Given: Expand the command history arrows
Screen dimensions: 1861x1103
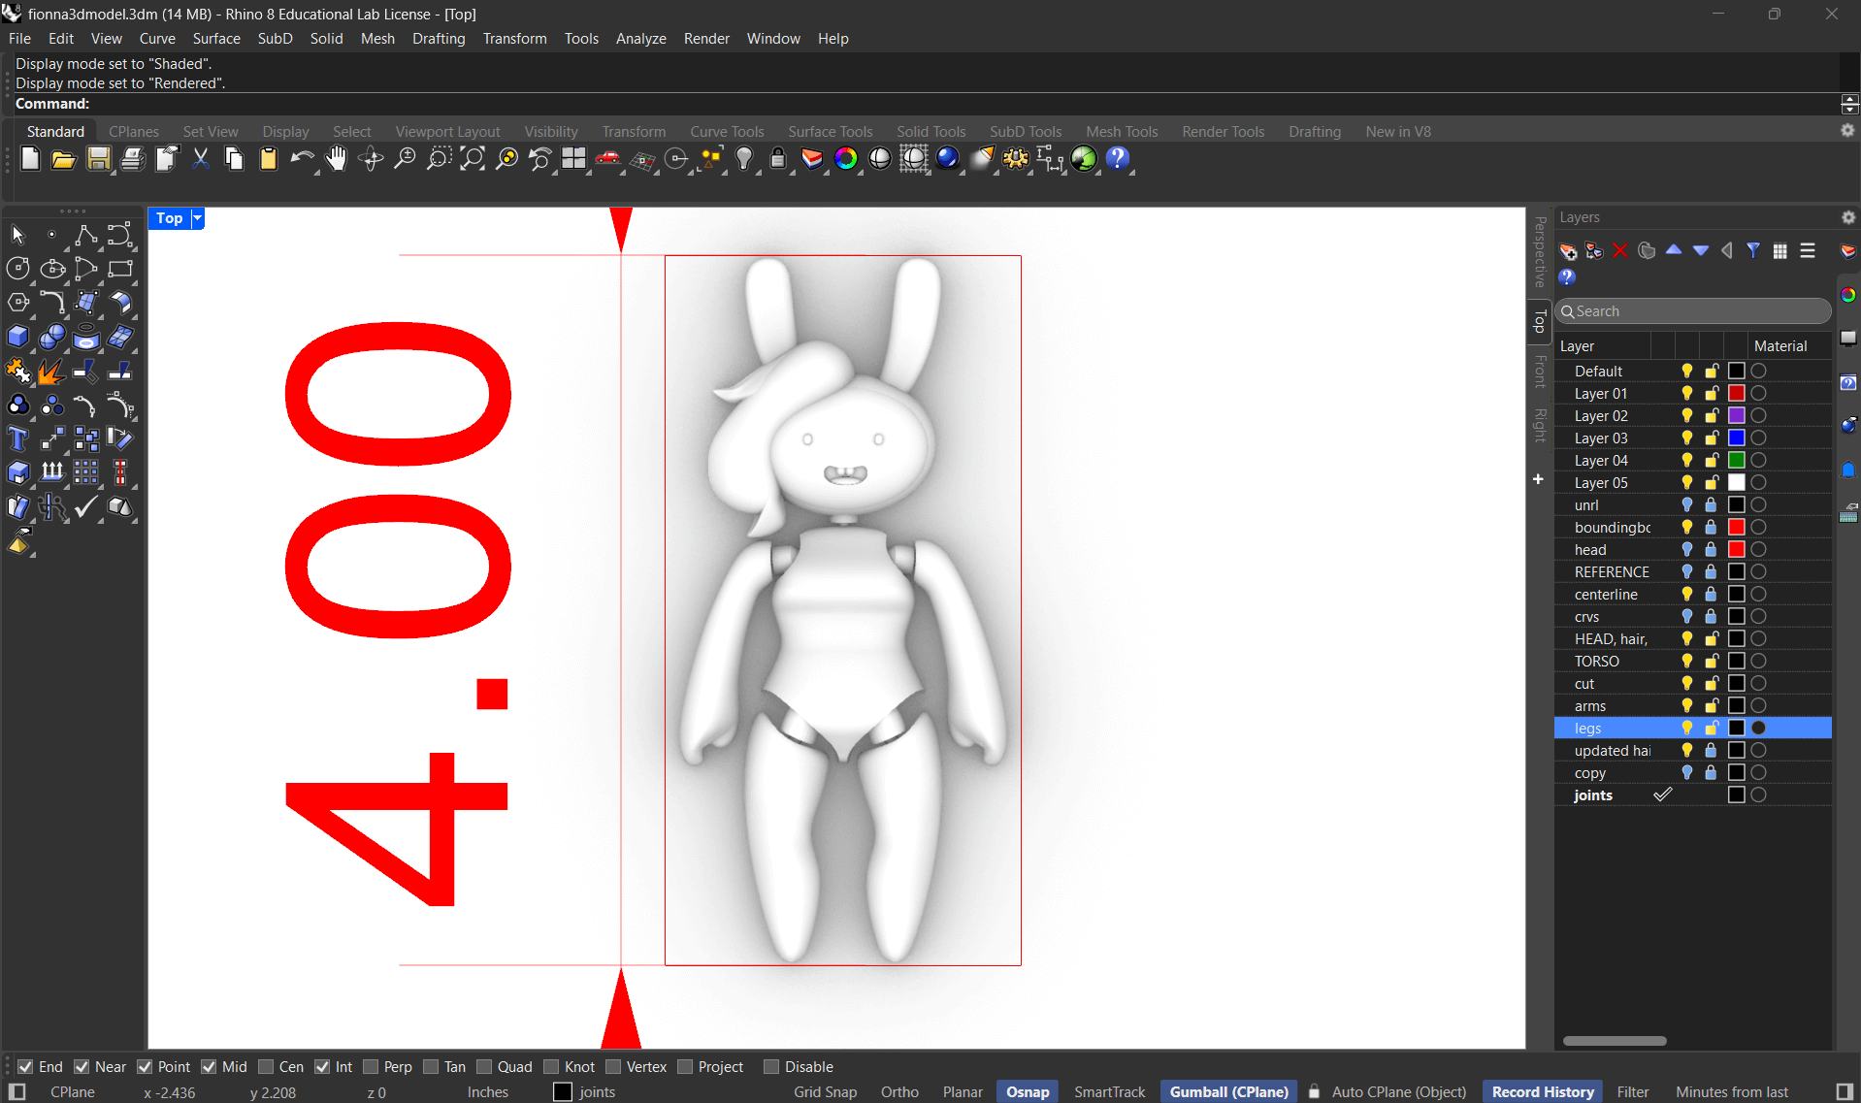Looking at the screenshot, I should 1849,104.
